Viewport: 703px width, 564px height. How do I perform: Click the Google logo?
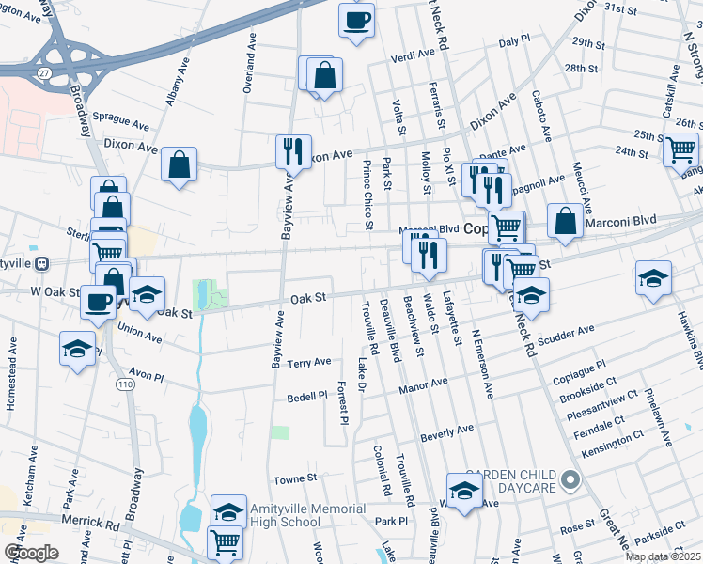pos(32,552)
